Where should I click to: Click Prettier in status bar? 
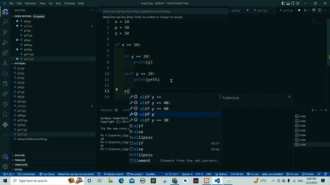(308, 174)
